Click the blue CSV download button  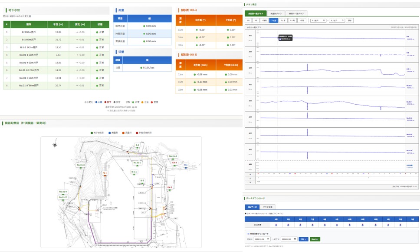pos(303,239)
